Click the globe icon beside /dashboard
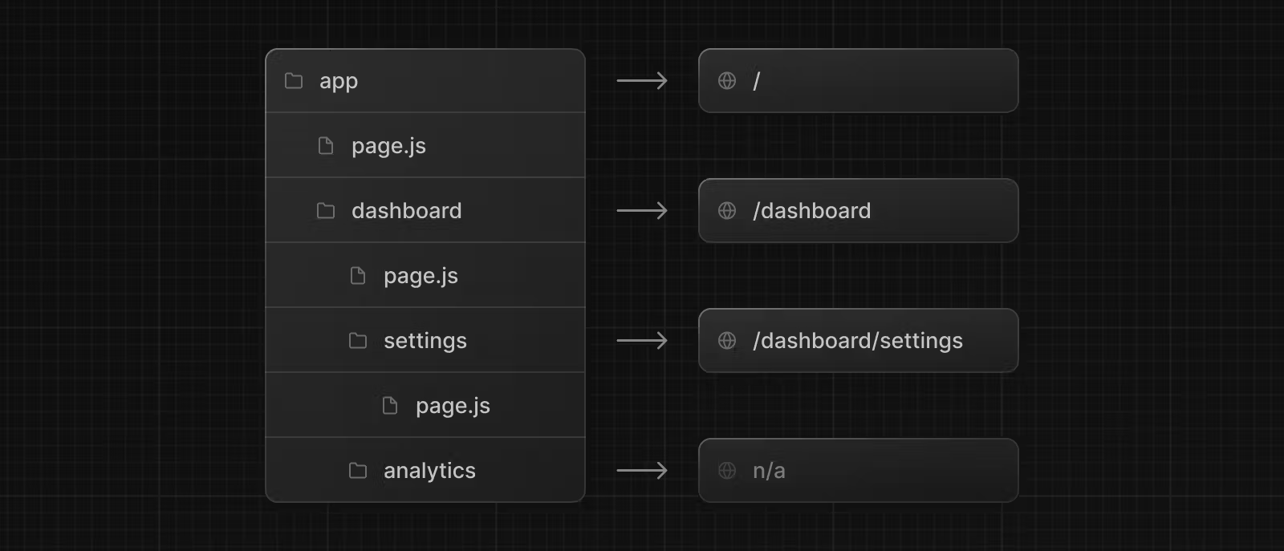Viewport: 1284px width, 551px height. (727, 211)
